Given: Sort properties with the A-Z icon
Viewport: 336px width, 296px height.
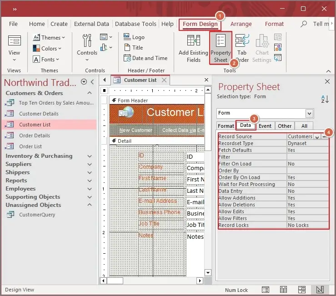Looking at the screenshot, I should coord(325,99).
